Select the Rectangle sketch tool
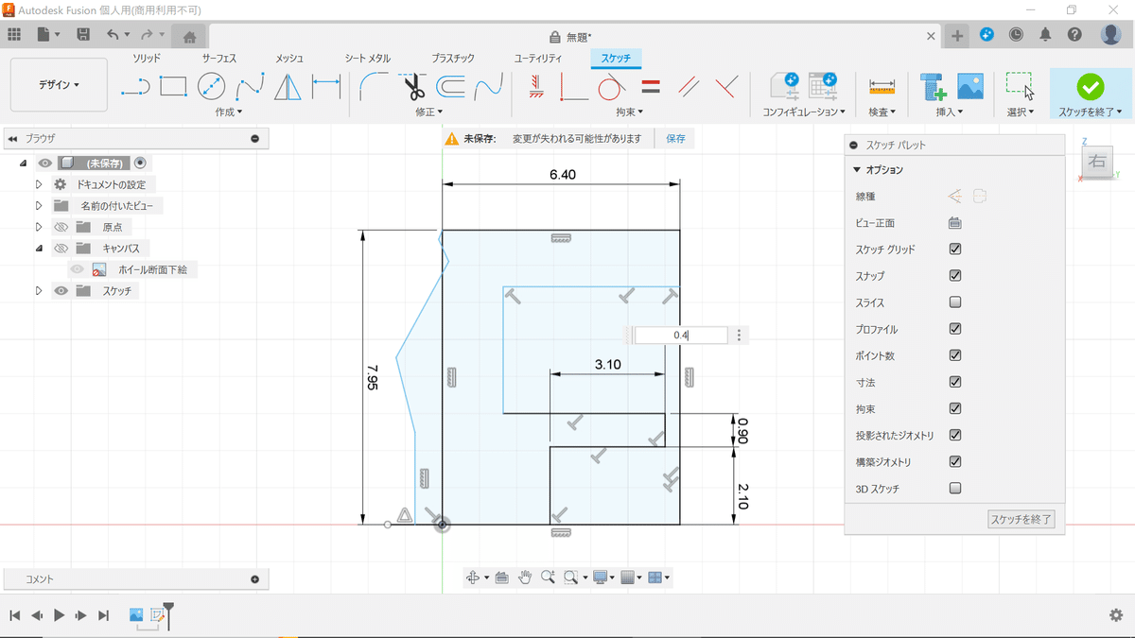The image size is (1135, 638). [x=173, y=87]
